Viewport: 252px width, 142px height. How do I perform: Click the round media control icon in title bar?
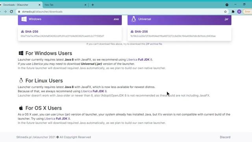tap(227, 5)
